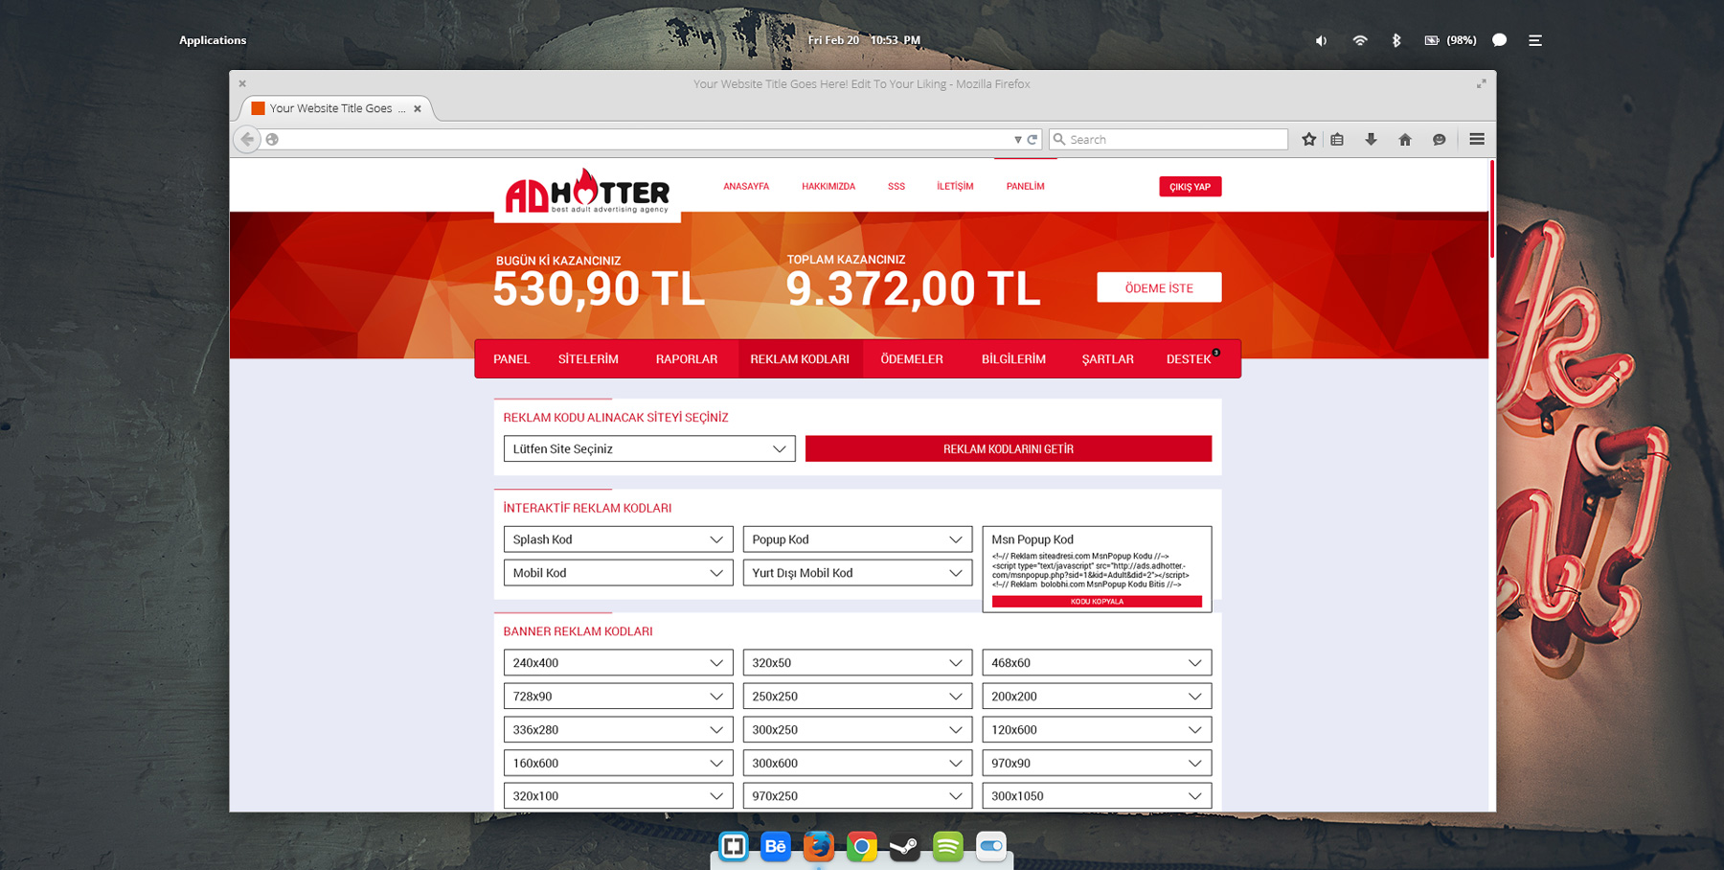
Task: Go back with the Firefox back arrow
Action: [x=247, y=139]
